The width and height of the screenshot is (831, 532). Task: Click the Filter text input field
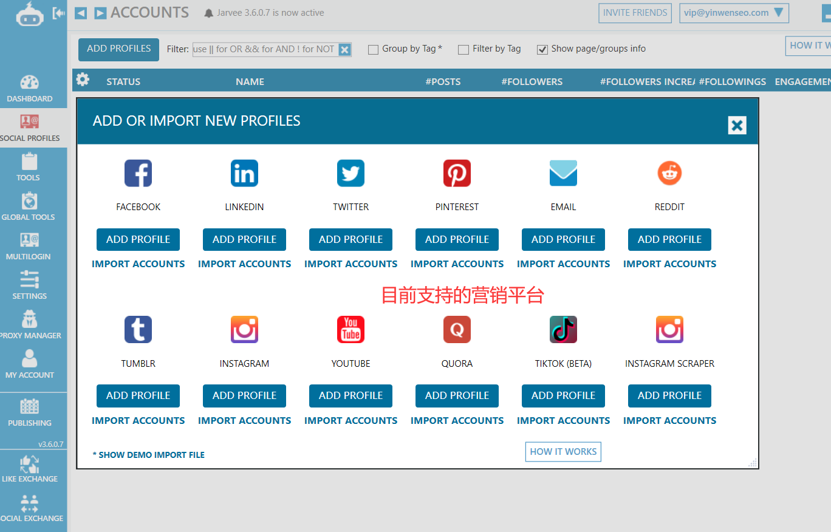click(x=264, y=49)
